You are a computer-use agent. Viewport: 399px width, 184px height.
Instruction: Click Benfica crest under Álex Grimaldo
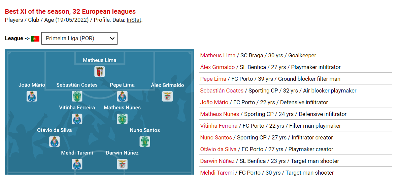point(167,97)
